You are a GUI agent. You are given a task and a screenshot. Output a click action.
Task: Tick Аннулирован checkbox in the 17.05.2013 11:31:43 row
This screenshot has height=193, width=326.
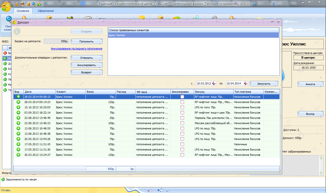pyautogui.click(x=182, y=144)
